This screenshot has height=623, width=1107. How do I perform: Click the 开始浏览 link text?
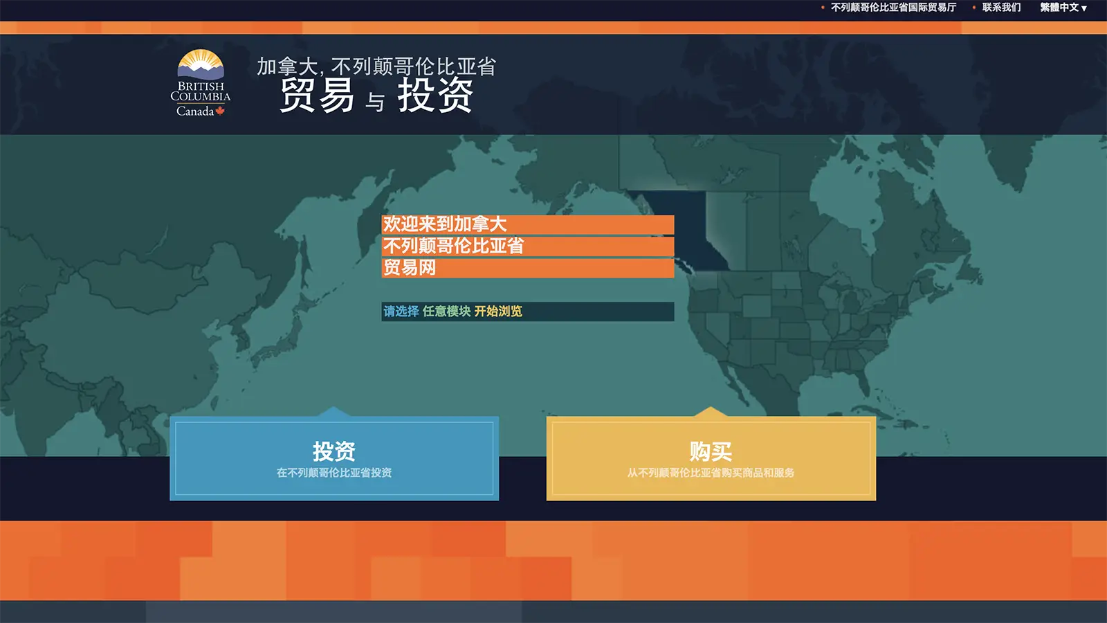coord(500,312)
